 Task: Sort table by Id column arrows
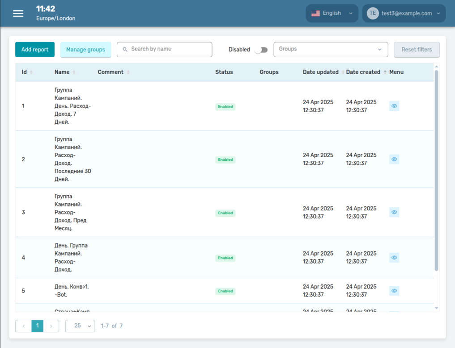coord(31,72)
